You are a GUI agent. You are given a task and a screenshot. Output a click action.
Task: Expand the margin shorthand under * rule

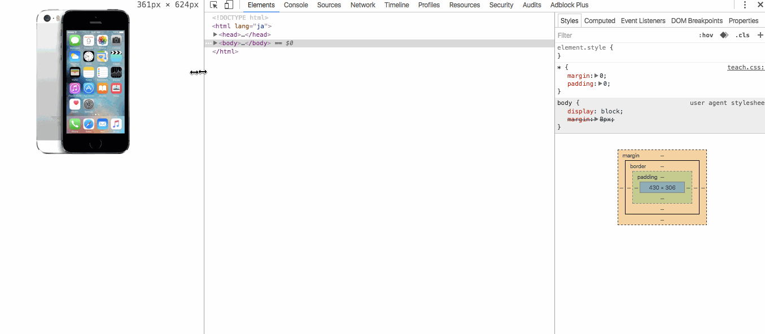(x=597, y=76)
